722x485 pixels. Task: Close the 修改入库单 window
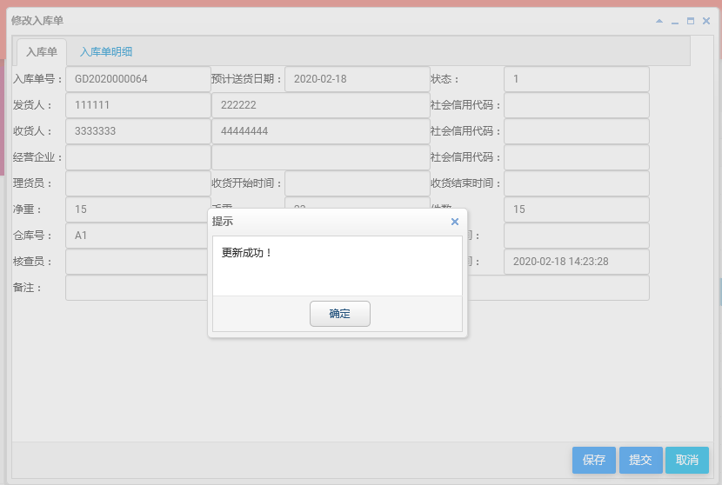point(706,21)
